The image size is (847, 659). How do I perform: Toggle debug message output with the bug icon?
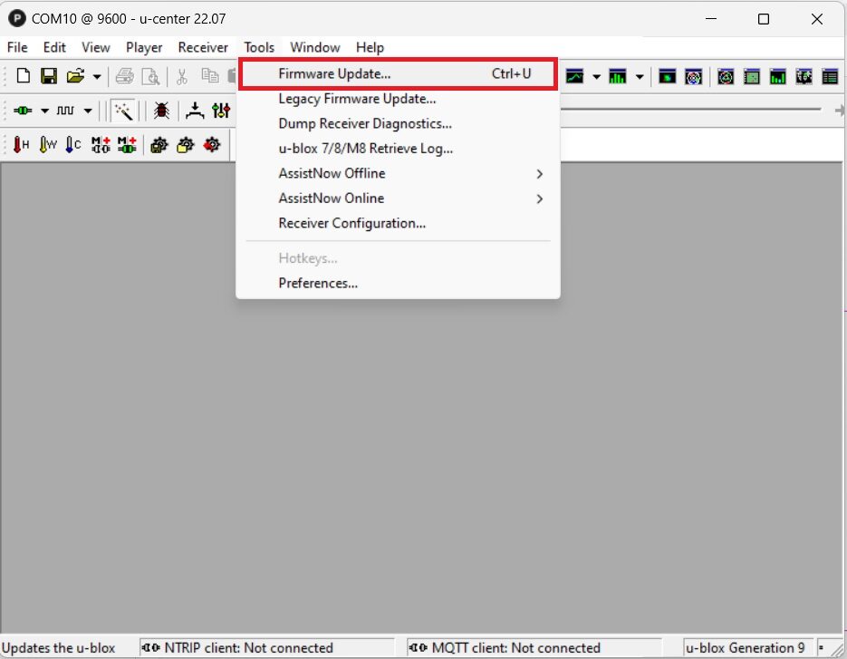point(161,110)
